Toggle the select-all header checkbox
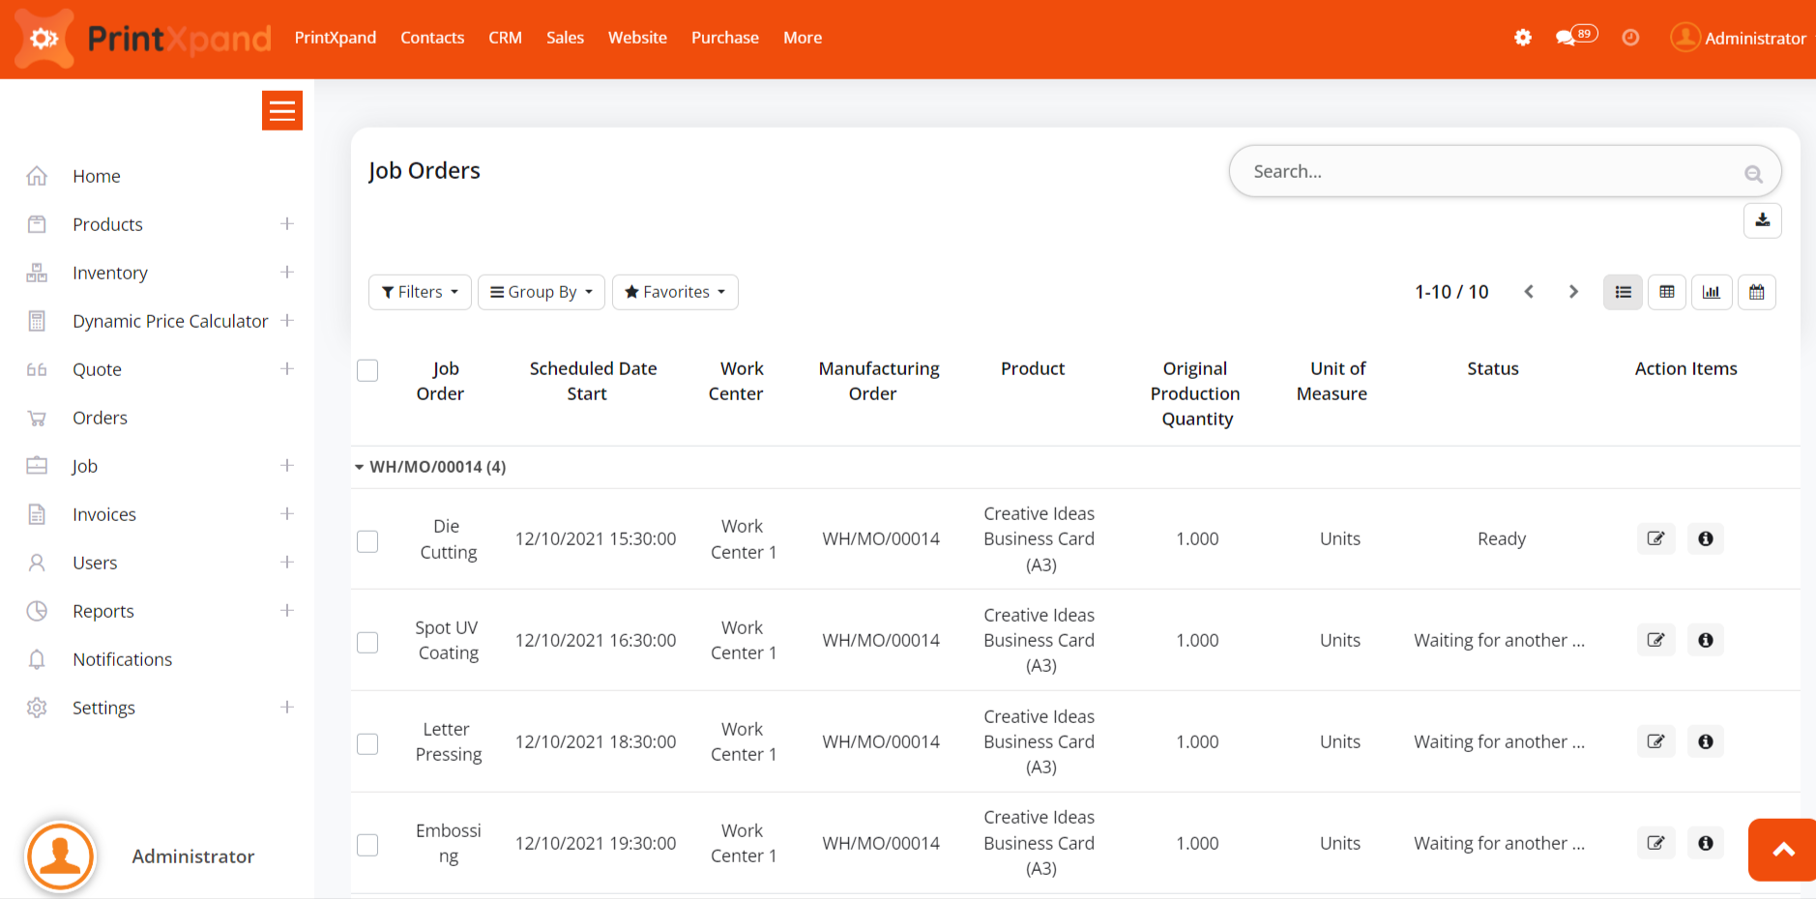Image resolution: width=1816 pixels, height=899 pixels. point(367,370)
